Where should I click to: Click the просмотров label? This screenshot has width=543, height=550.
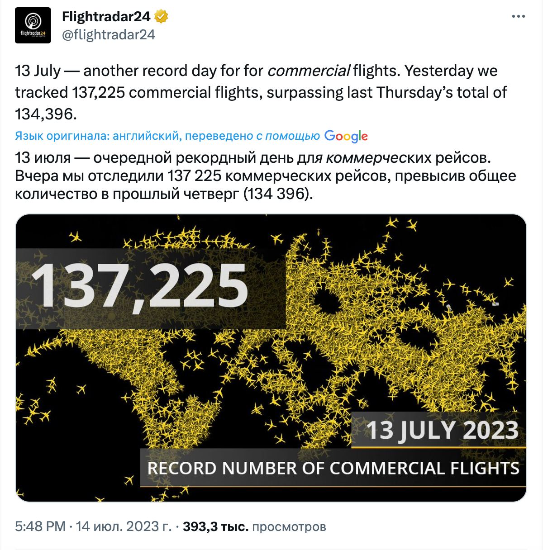coord(289,526)
